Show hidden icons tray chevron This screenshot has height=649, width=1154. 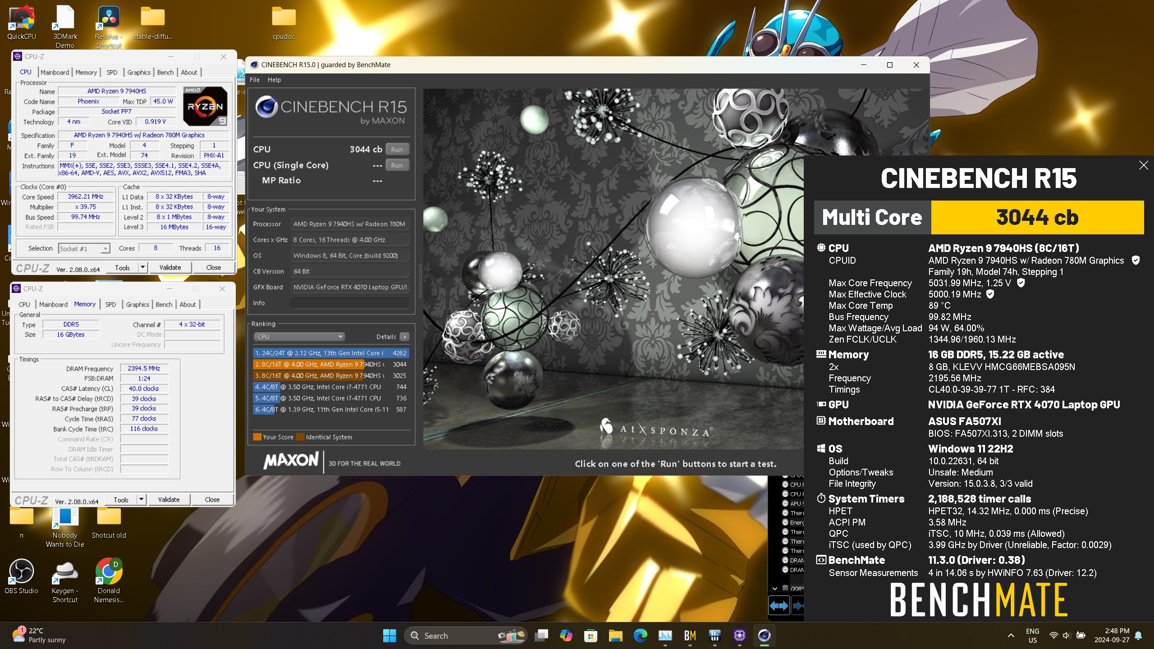1011,635
